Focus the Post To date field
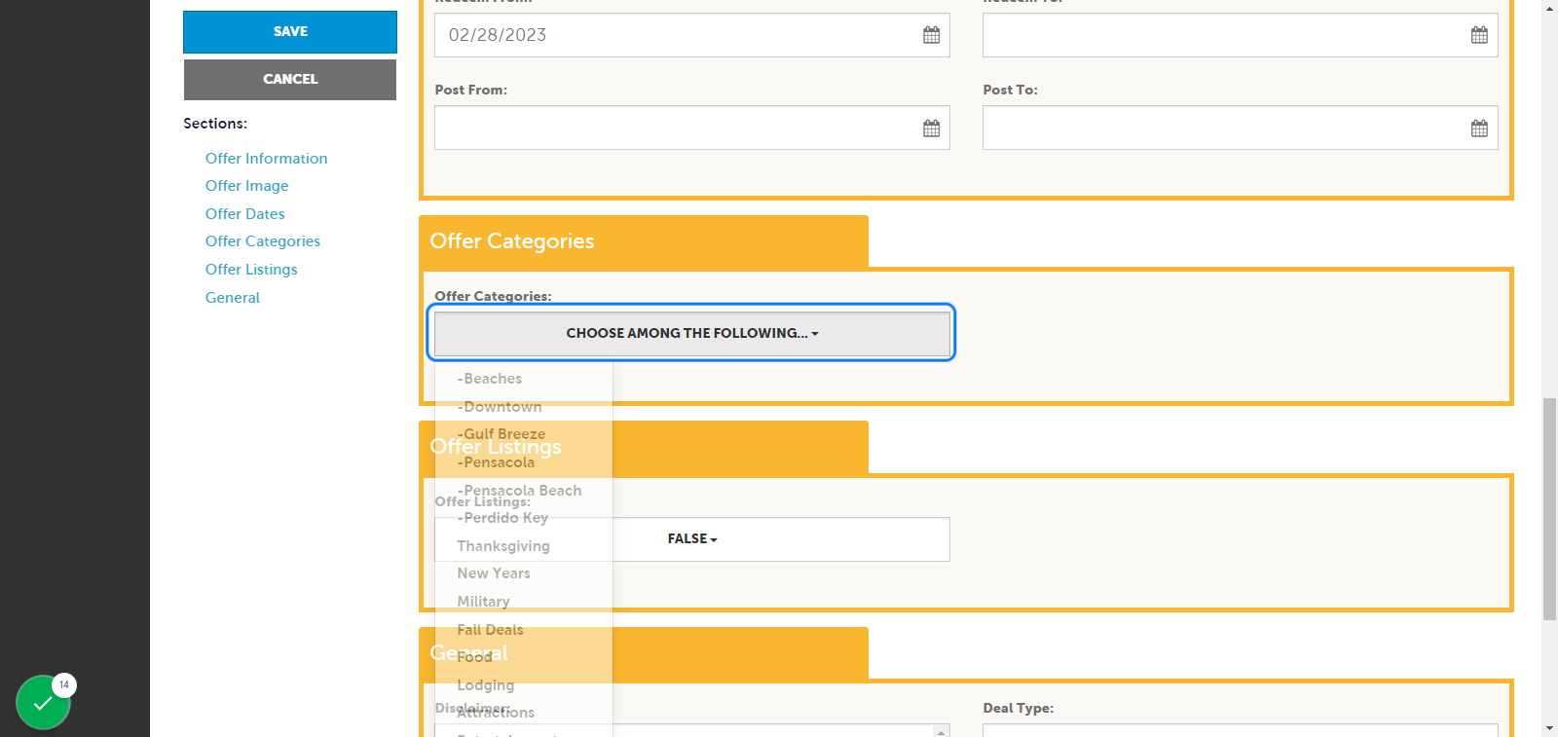 pos(1240,128)
